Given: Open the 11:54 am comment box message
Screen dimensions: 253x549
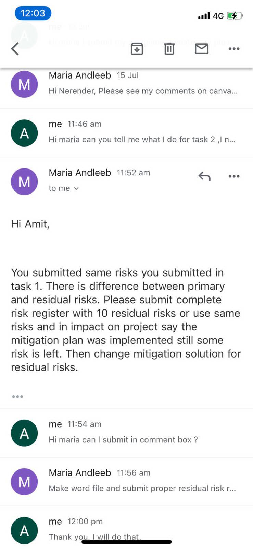Looking at the screenshot, I should 126,433.
